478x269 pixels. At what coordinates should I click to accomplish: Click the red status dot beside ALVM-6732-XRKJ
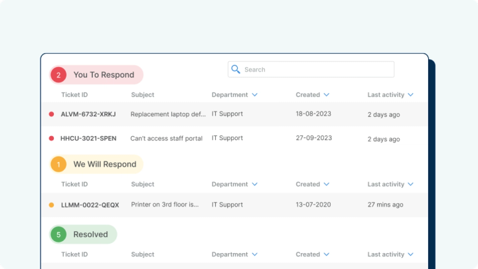(52, 114)
